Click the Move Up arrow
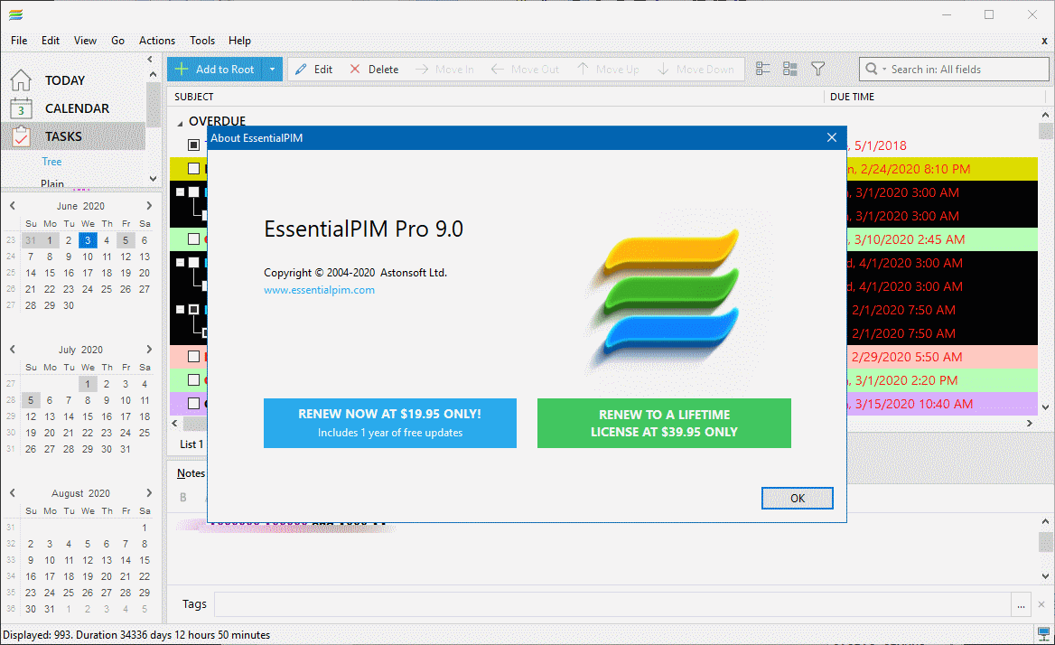 pyautogui.click(x=583, y=70)
